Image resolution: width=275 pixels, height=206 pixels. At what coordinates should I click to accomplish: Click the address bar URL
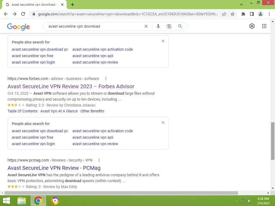pos(128,14)
